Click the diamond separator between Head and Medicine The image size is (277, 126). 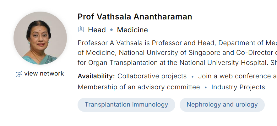click(111, 30)
